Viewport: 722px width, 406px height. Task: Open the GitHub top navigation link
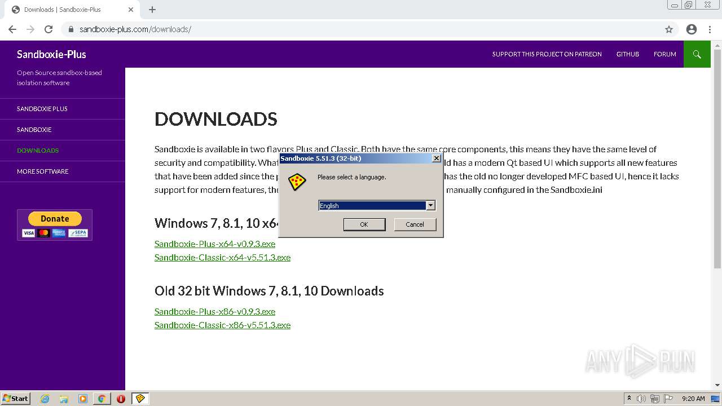[628, 54]
